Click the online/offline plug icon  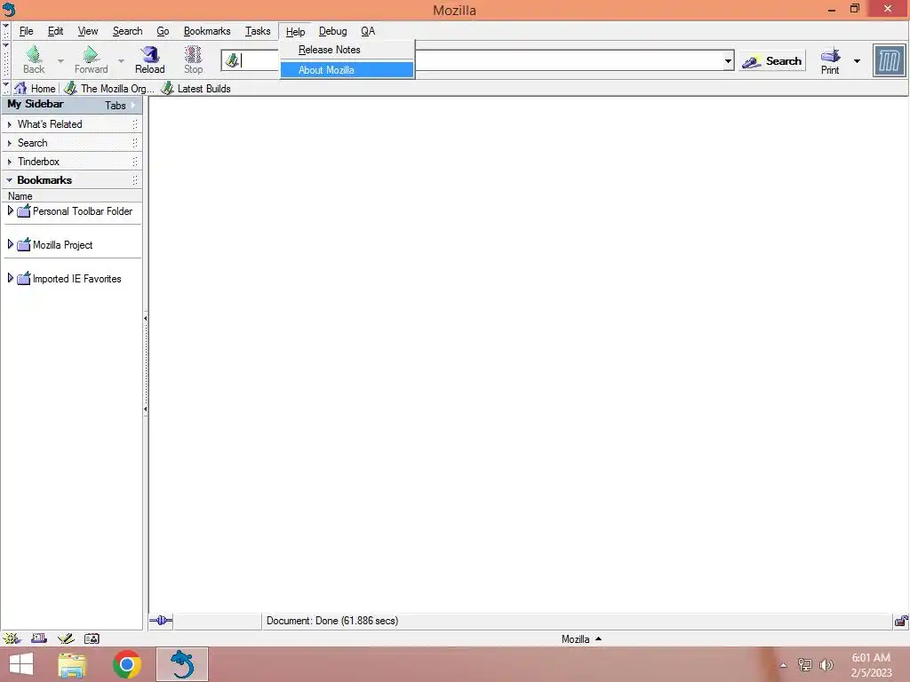pyautogui.click(x=161, y=621)
